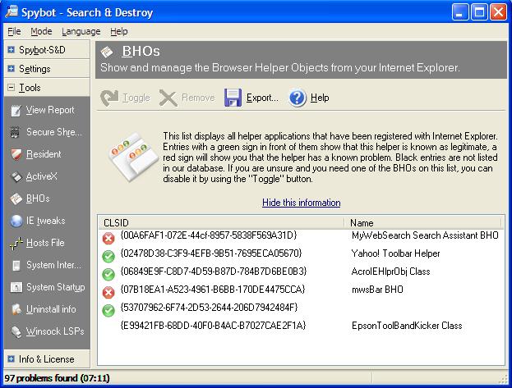Open the System Inter... link
512x388 pixels.
tap(54, 265)
